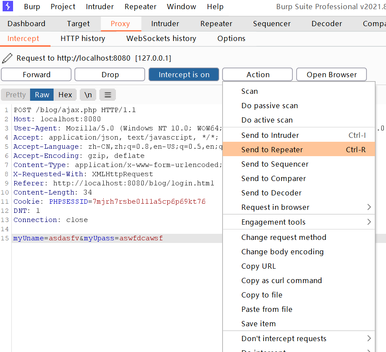This screenshot has height=352, width=386.
Task: Open the Project menu
Action: click(x=63, y=7)
